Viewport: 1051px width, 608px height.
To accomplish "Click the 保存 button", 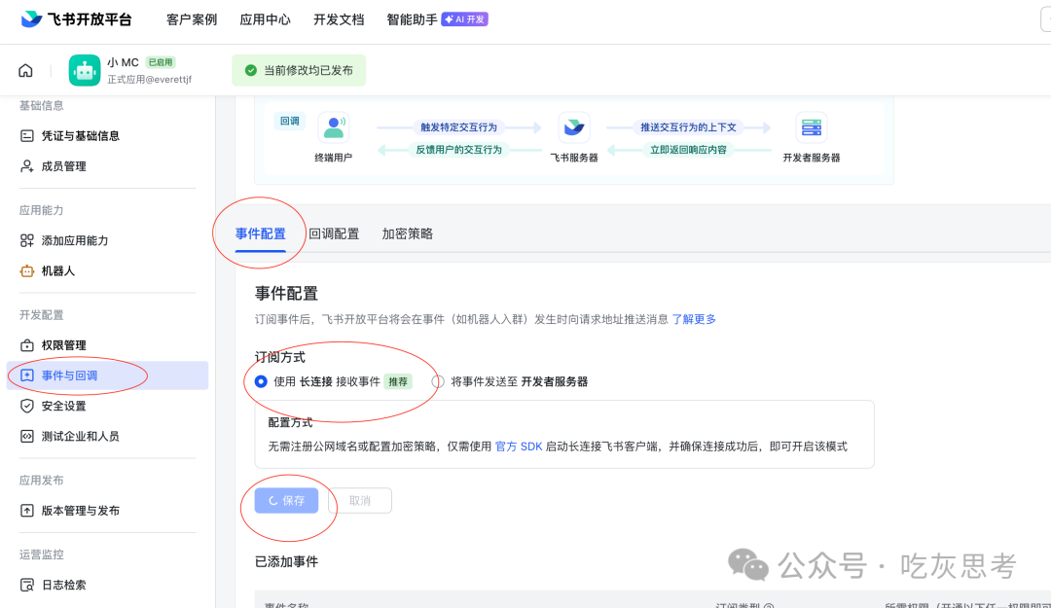I will 286,501.
